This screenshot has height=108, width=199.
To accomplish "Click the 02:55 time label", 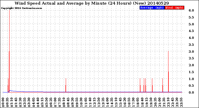I will pyautogui.click(x=25, y=102).
